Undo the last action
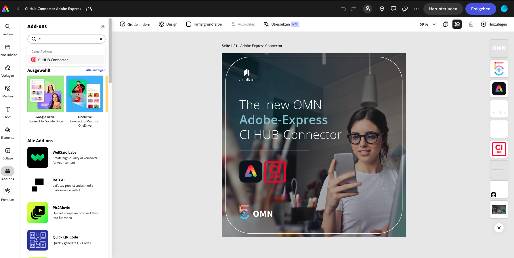Viewport: 514px width, 258px height. point(343,9)
